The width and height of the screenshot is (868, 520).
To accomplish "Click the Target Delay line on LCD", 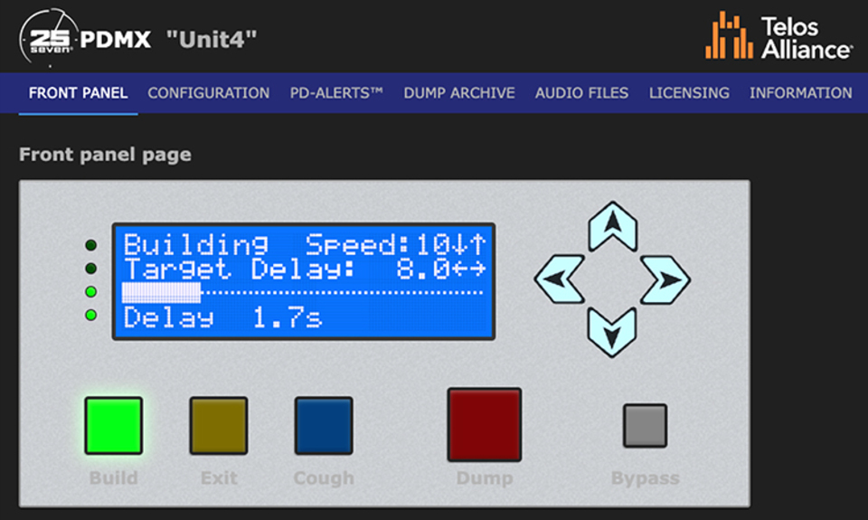I will tap(304, 269).
